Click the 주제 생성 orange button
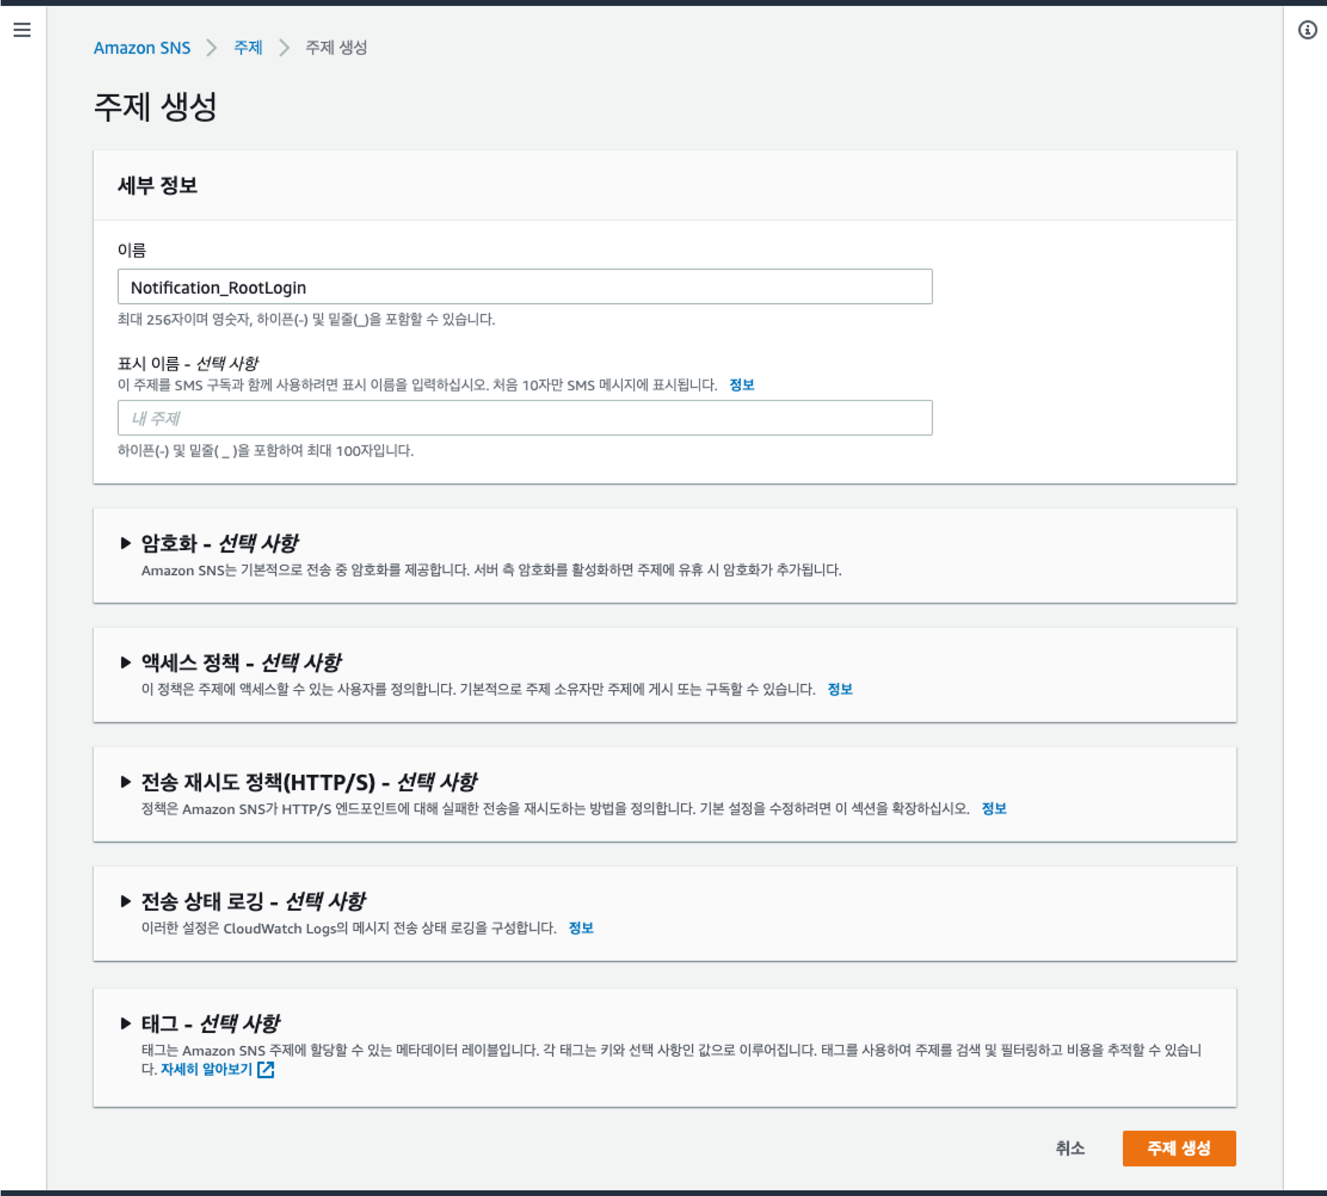The width and height of the screenshot is (1327, 1196). (x=1178, y=1148)
